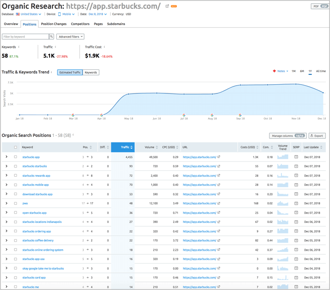Screen dimensions: 330x290
Task: Expand the starbucks mobile app row
Action: (6, 185)
